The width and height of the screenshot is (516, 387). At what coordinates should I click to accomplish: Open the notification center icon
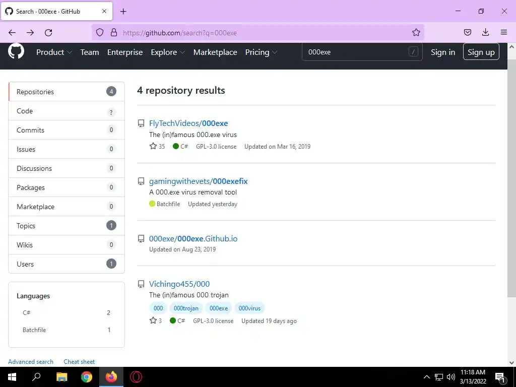(x=500, y=378)
